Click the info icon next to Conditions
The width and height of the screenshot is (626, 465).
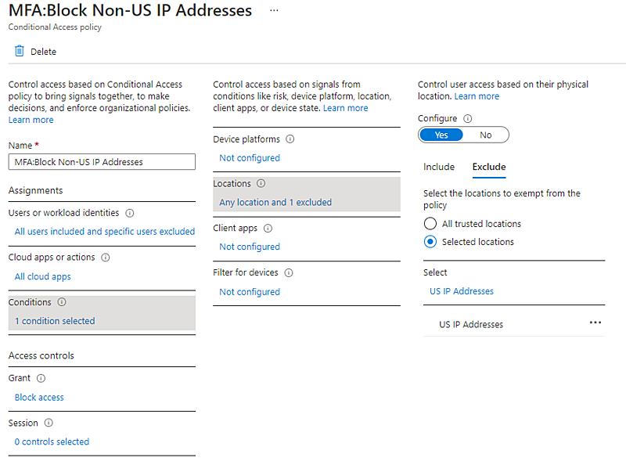60,302
